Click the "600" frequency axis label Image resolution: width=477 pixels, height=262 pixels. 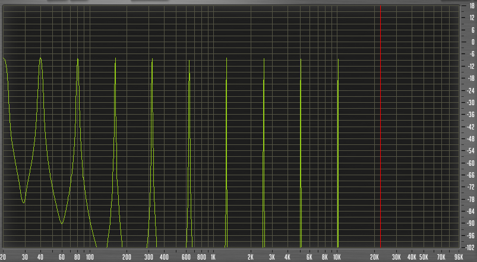(186, 257)
